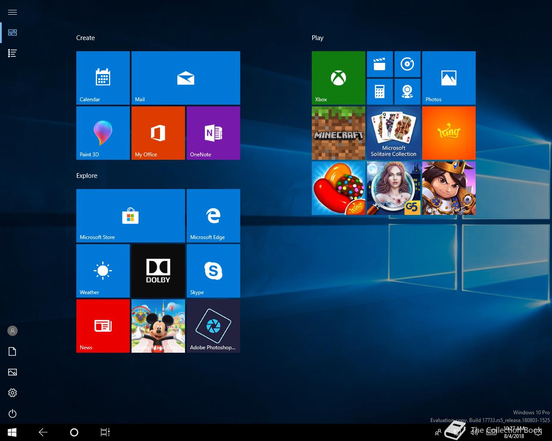This screenshot has height=441, width=552.
Task: Launch OneNote from its purple tile
Action: (213, 133)
